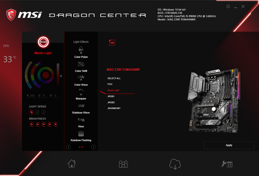Click the MAG Z390 TOMAHAWK title text
This screenshot has width=259, height=176.
coord(123,69)
